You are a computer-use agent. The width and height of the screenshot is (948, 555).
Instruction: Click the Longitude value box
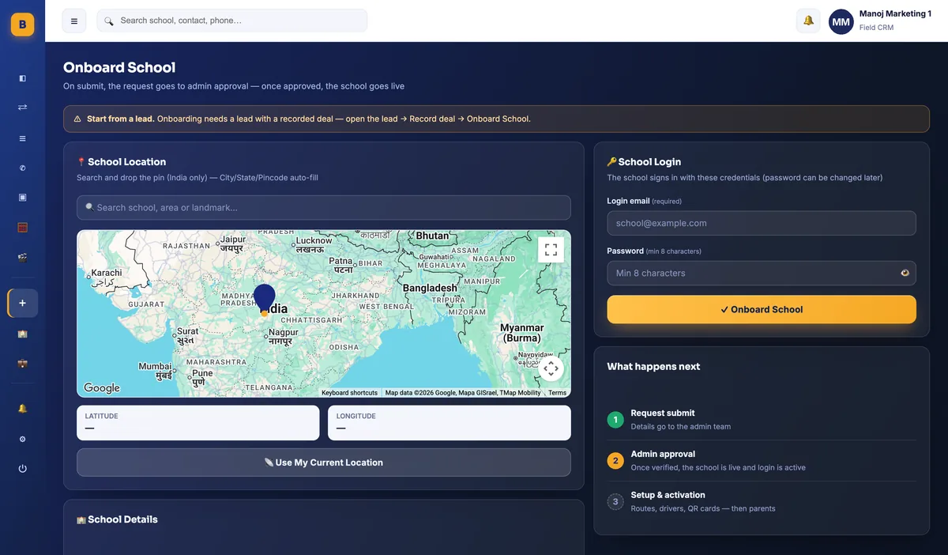[x=450, y=423]
